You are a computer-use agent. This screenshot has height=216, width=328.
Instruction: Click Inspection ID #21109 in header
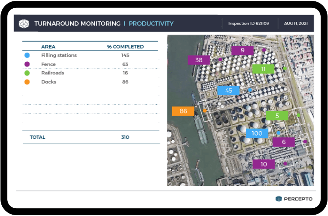click(248, 24)
